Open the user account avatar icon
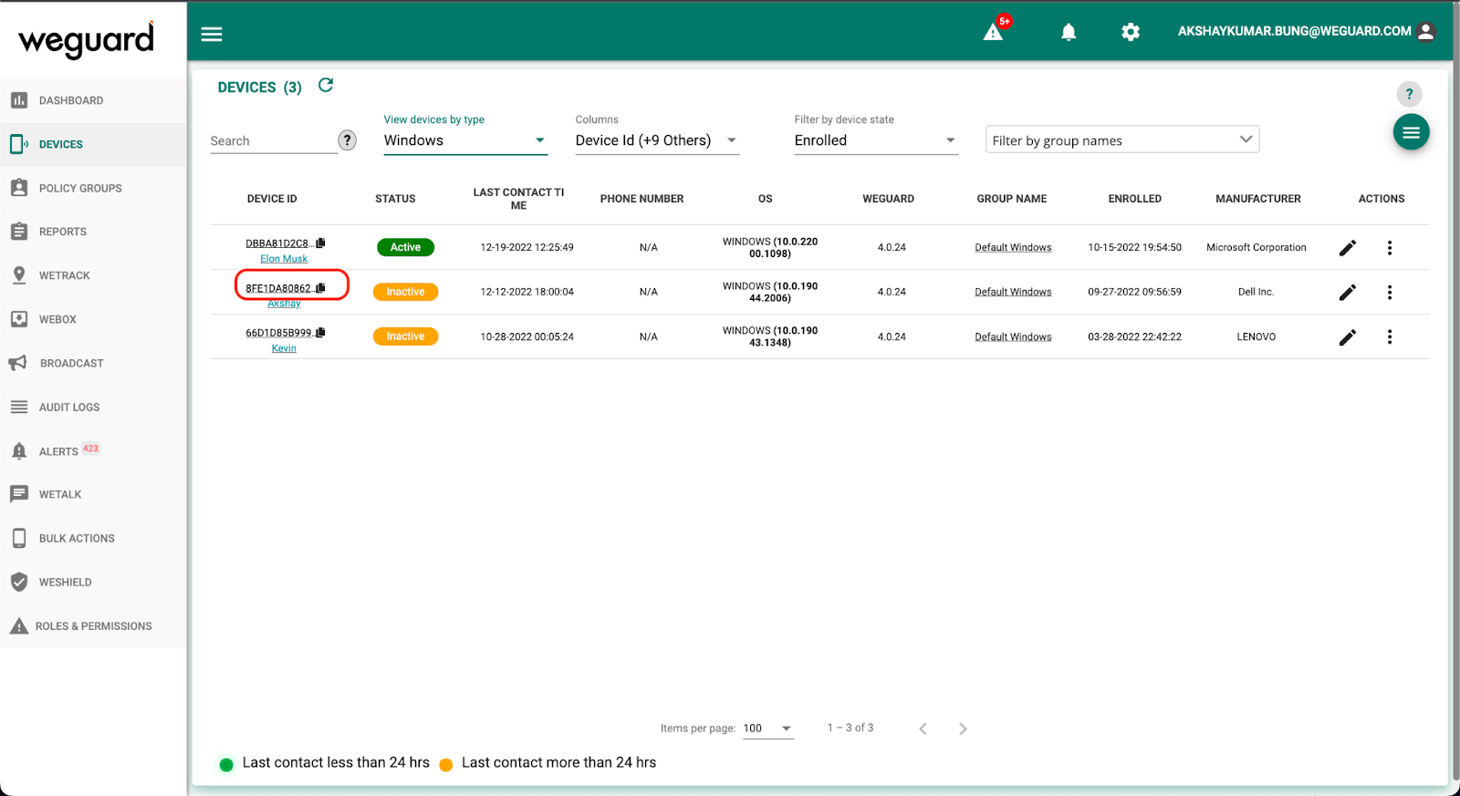 [1426, 31]
